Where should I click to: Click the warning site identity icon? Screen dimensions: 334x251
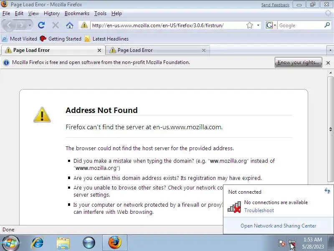pos(84,25)
